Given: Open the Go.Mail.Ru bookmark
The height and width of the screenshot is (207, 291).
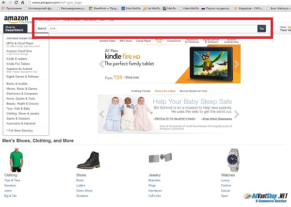Looking at the screenshot, I should click(x=152, y=8).
